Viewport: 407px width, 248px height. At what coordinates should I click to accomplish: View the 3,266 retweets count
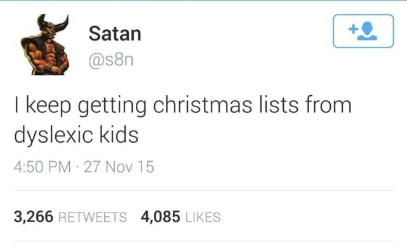pos(34,217)
